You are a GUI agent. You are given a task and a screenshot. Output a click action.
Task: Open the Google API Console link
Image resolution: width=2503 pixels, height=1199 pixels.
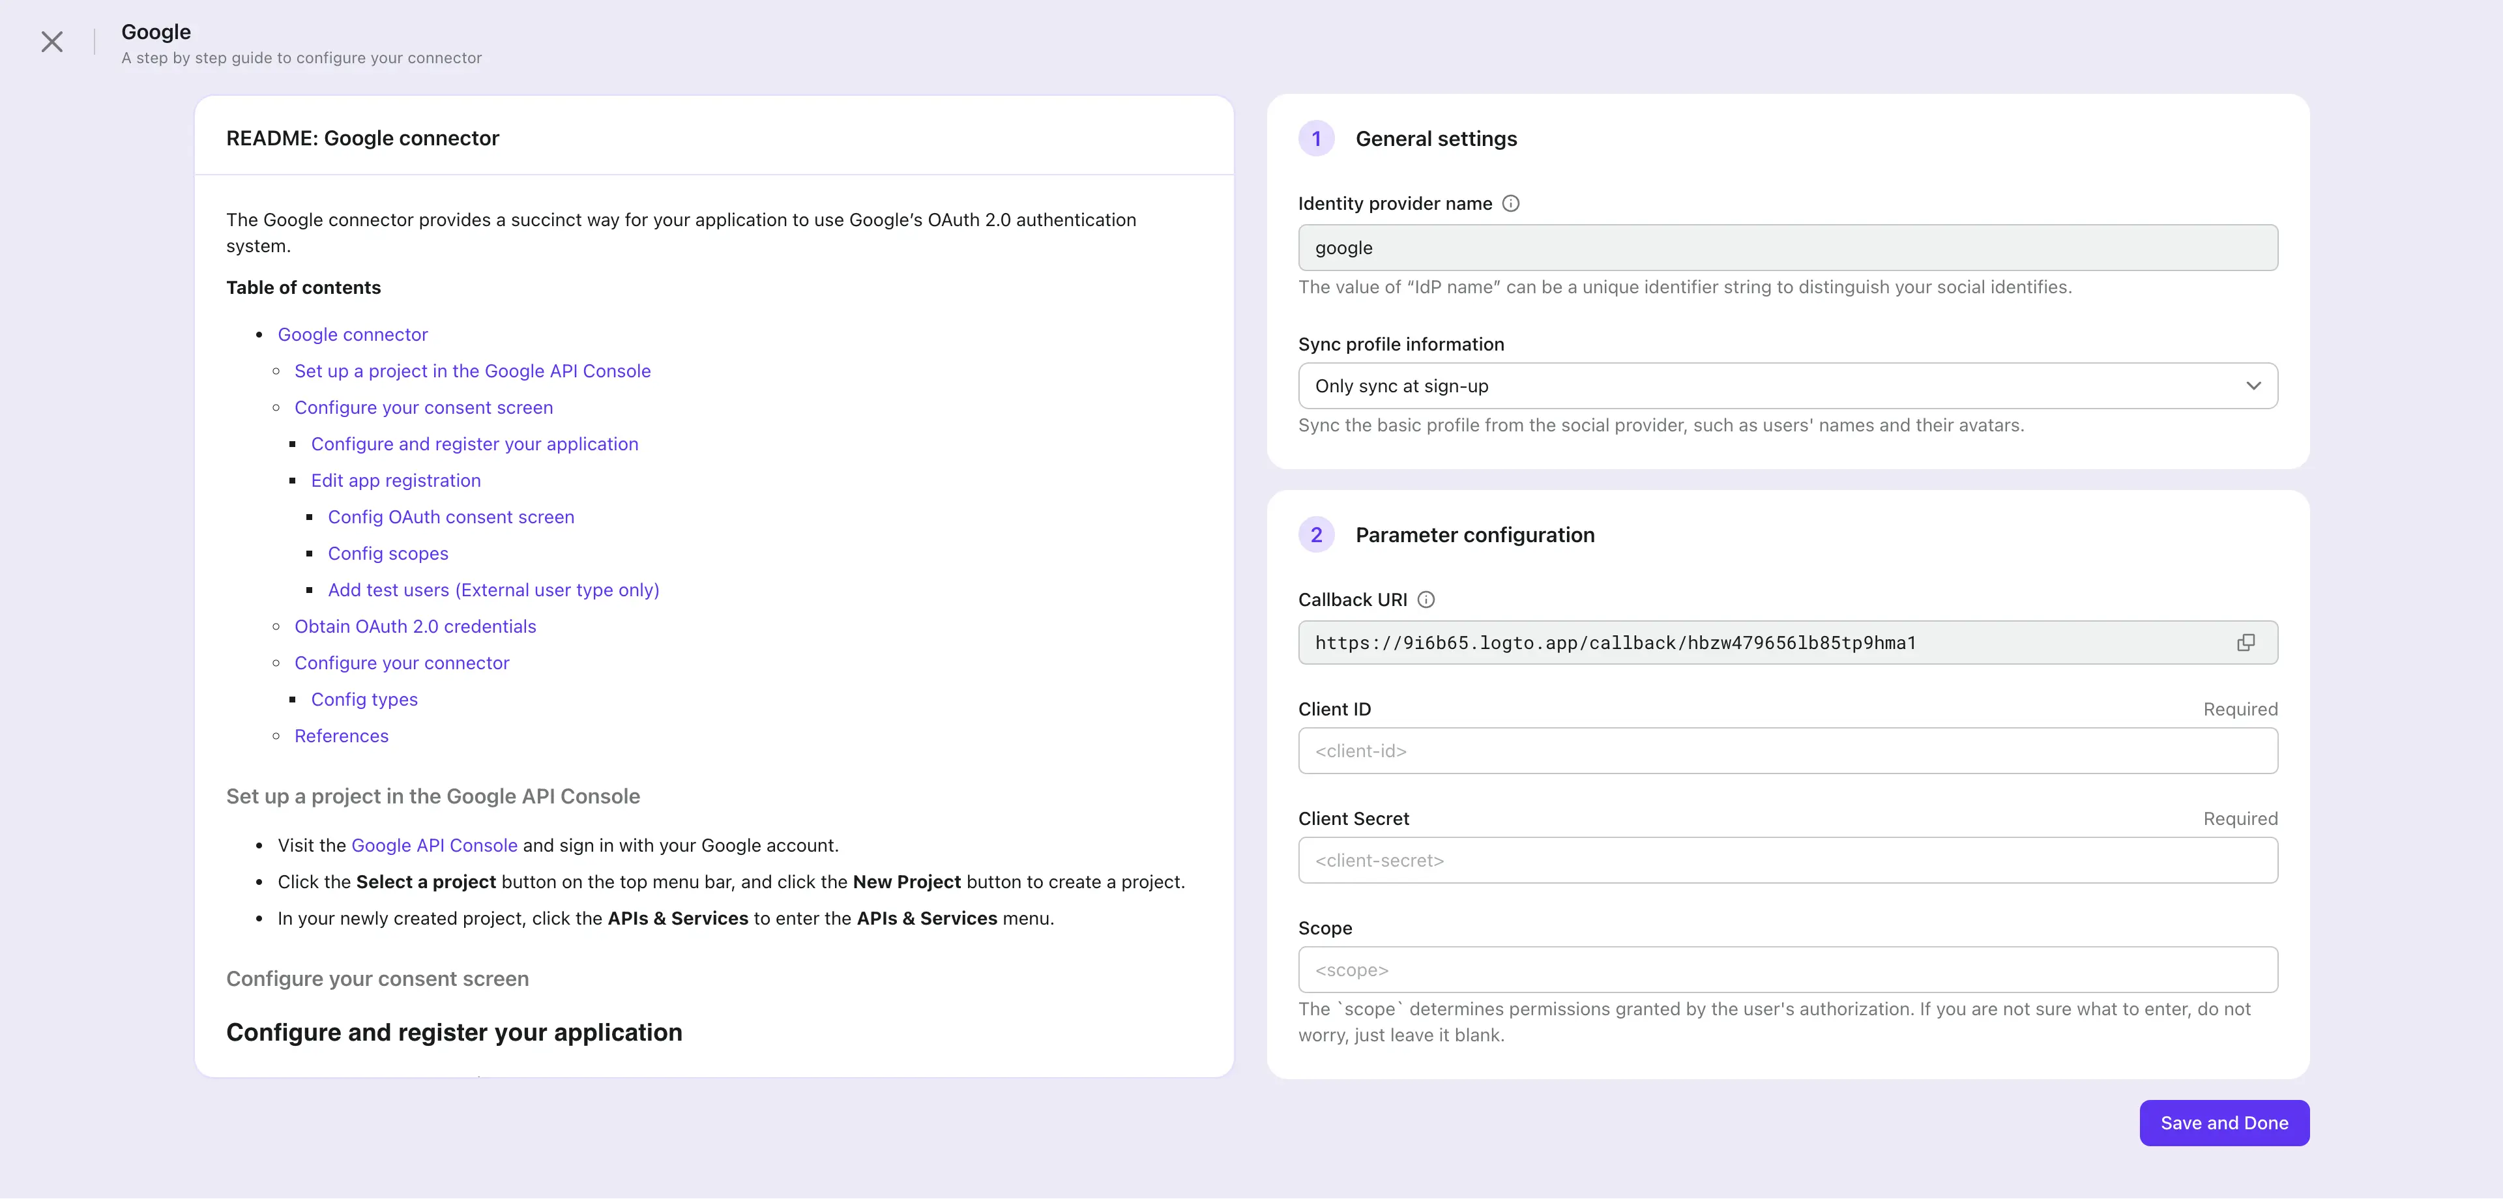(x=434, y=845)
